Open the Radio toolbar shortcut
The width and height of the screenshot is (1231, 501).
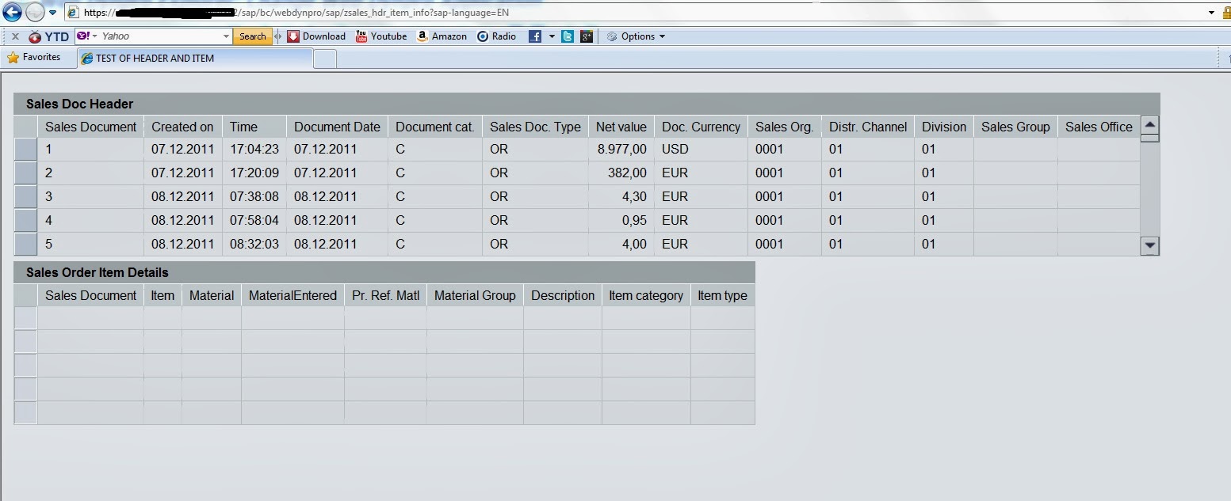496,36
